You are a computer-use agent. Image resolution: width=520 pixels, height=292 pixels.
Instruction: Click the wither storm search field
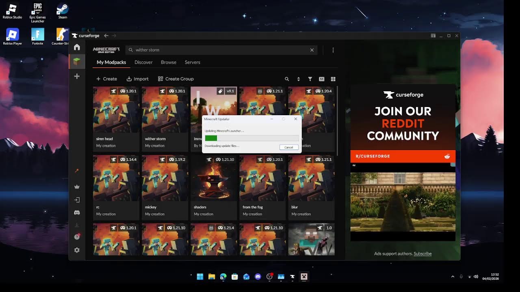click(222, 50)
